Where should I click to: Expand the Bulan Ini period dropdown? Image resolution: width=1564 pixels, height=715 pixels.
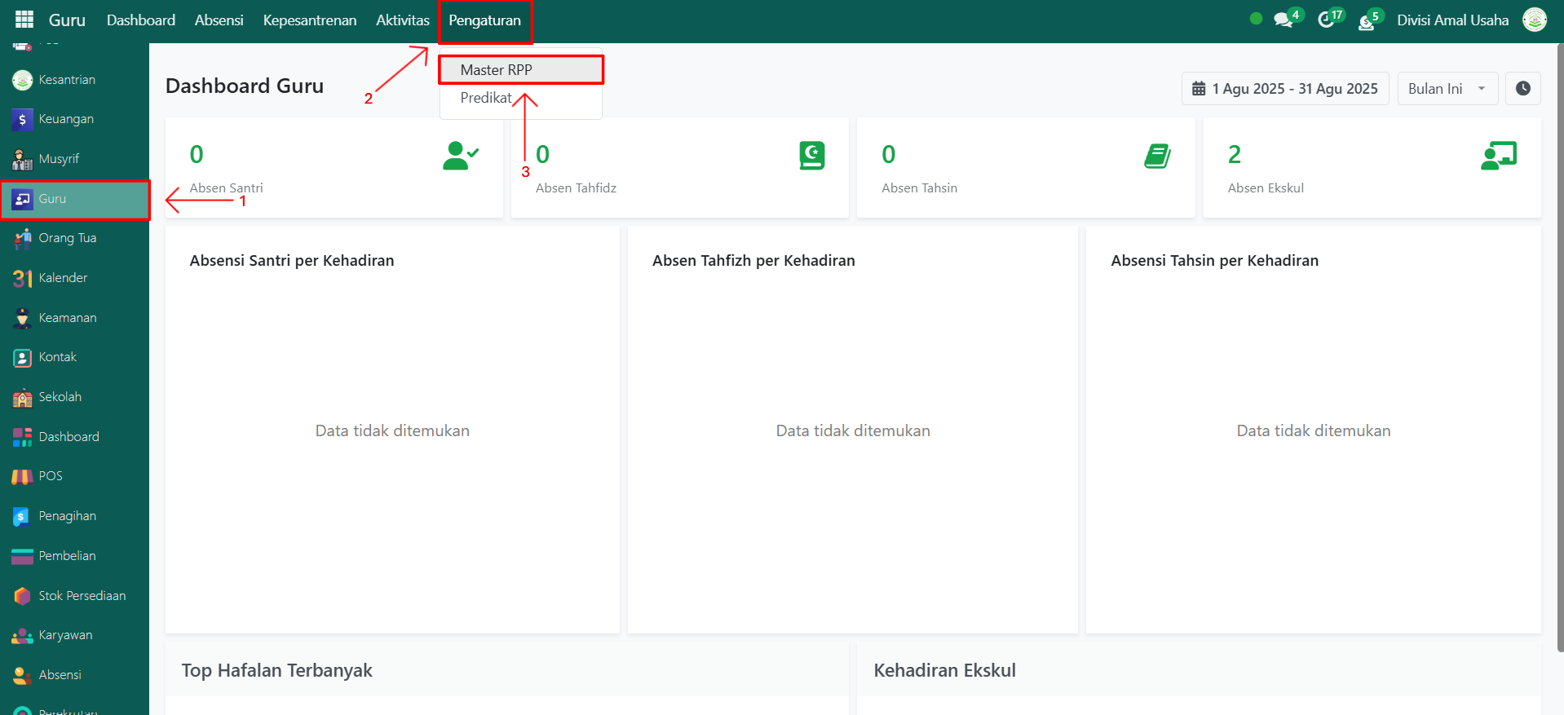[x=1447, y=89]
